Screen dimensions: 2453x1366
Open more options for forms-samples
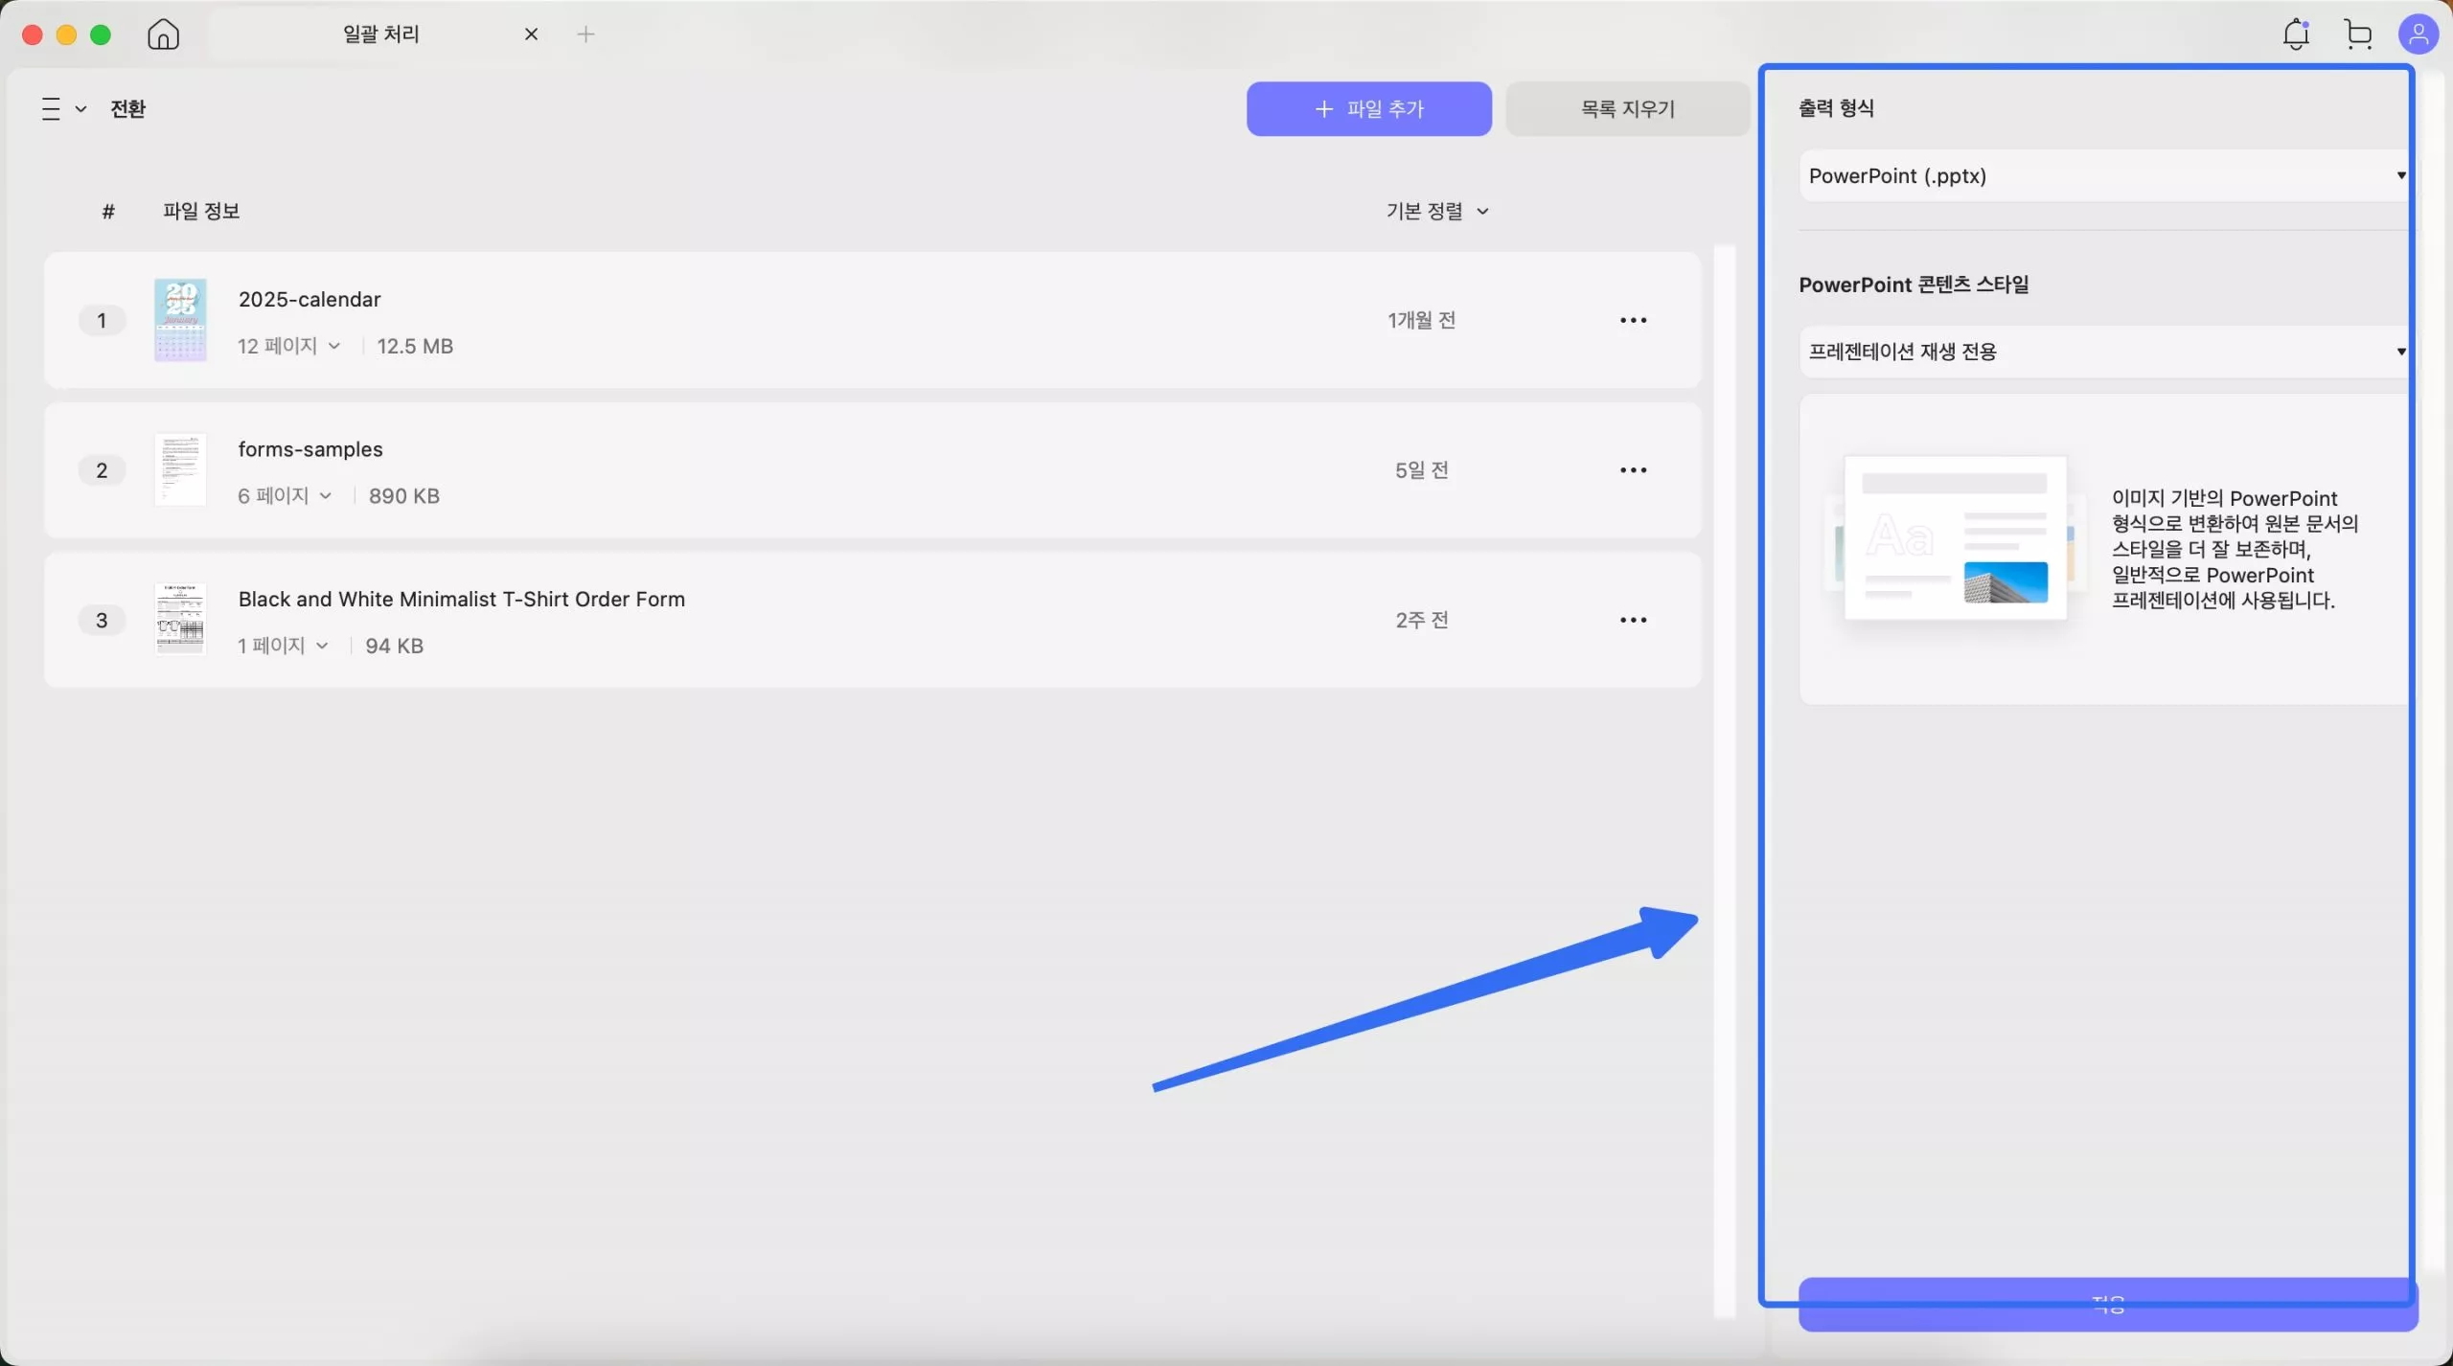pyautogui.click(x=1633, y=470)
